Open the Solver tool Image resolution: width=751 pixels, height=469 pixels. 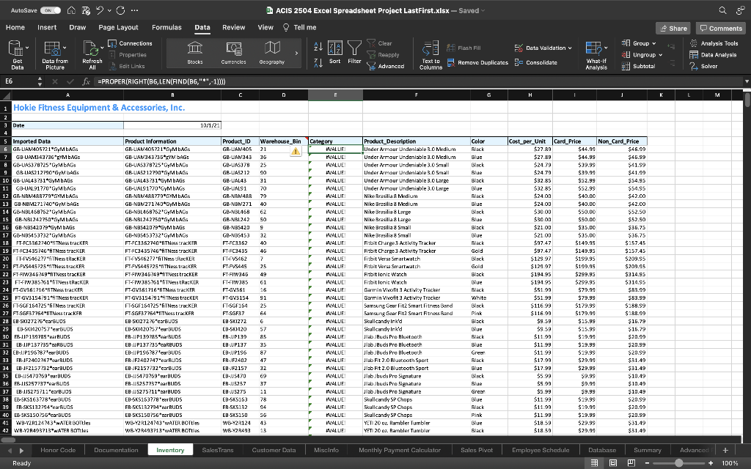pos(704,66)
